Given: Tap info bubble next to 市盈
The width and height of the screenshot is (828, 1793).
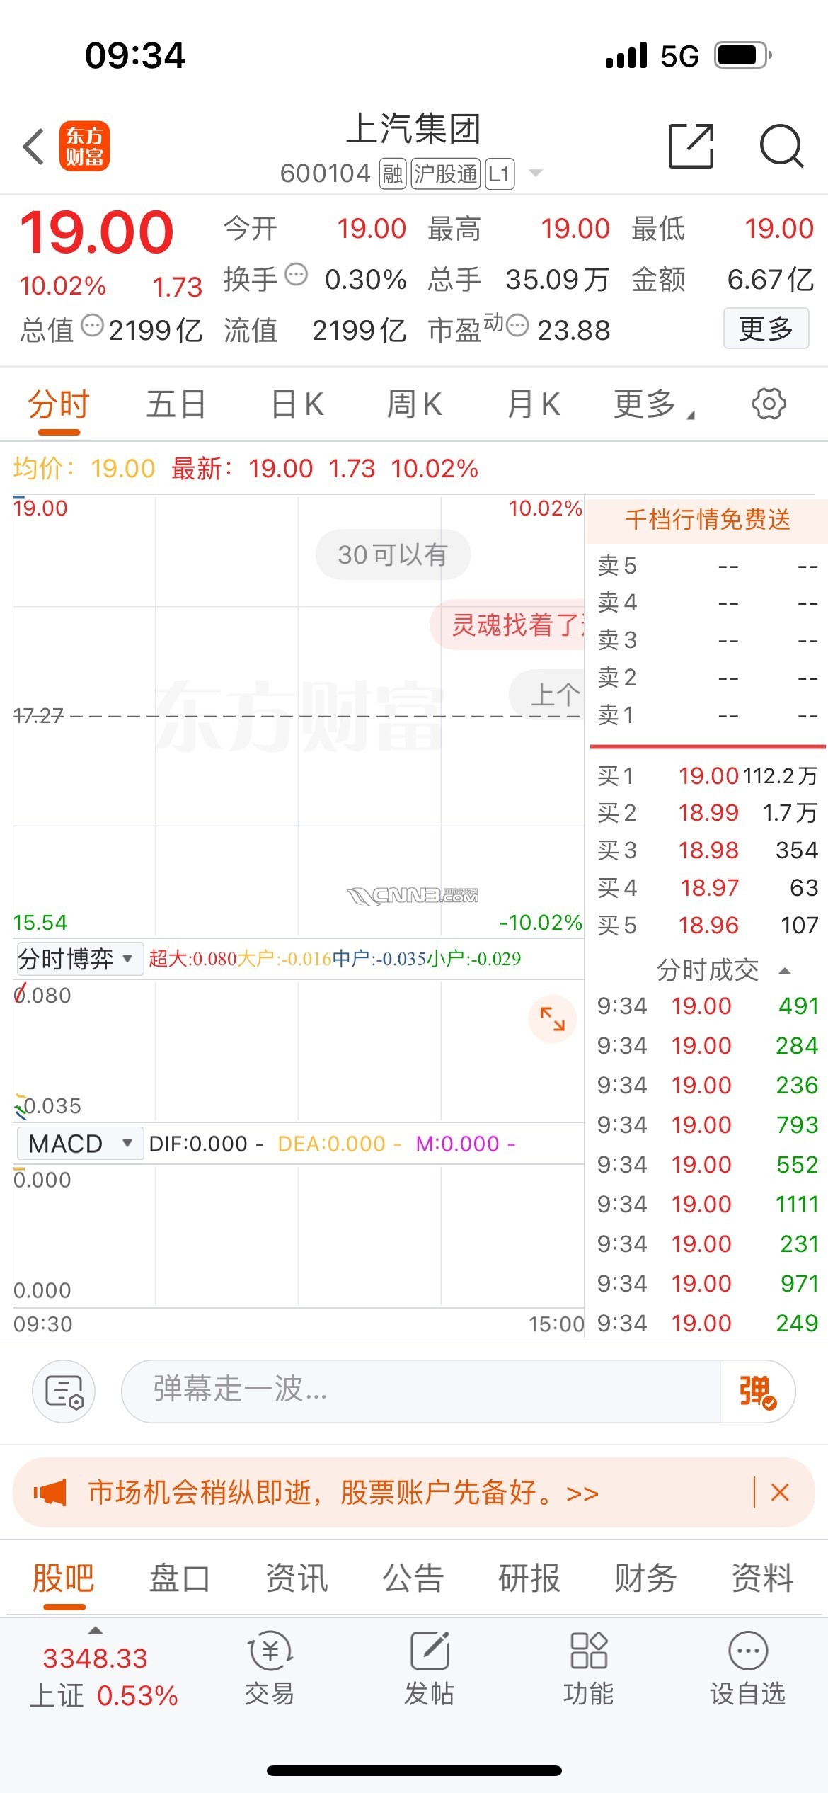Looking at the screenshot, I should tap(517, 326).
